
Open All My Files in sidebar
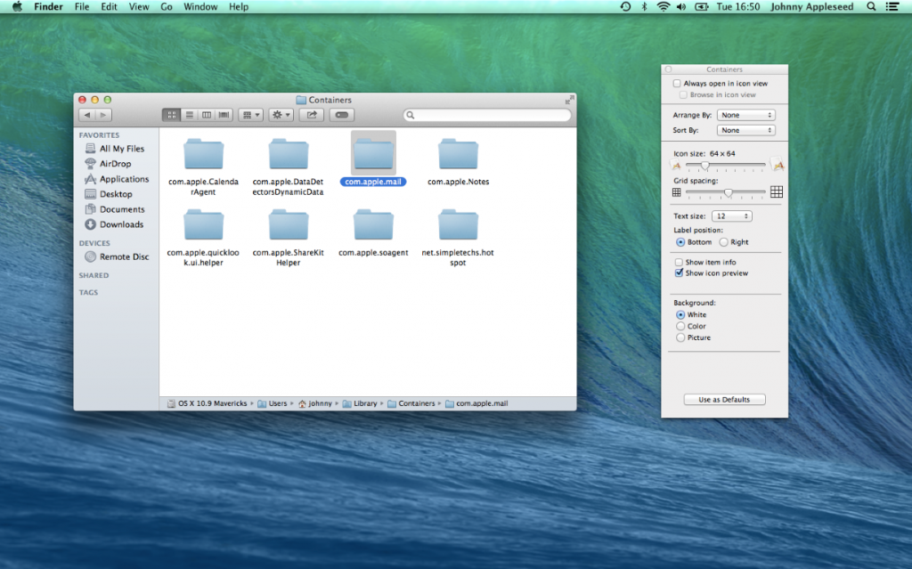pos(115,149)
